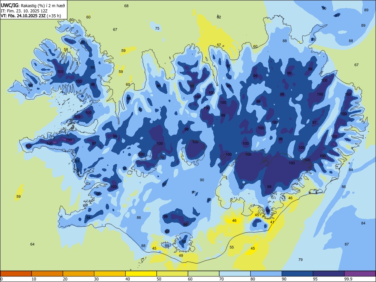This screenshot has height=282, width=376.
Task: Click the map value 92
Action: [x=164, y=184]
